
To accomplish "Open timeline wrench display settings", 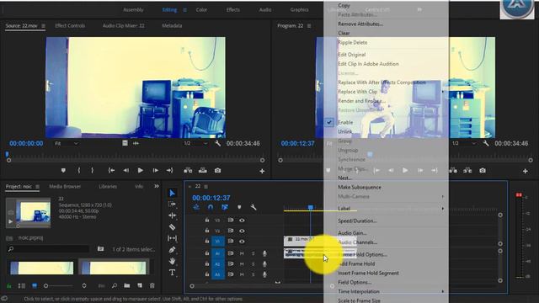I will click(253, 207).
